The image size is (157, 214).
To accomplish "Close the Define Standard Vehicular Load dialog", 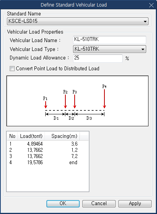I will (151, 5).
